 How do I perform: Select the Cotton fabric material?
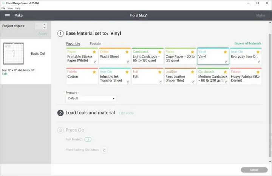pos(82,76)
